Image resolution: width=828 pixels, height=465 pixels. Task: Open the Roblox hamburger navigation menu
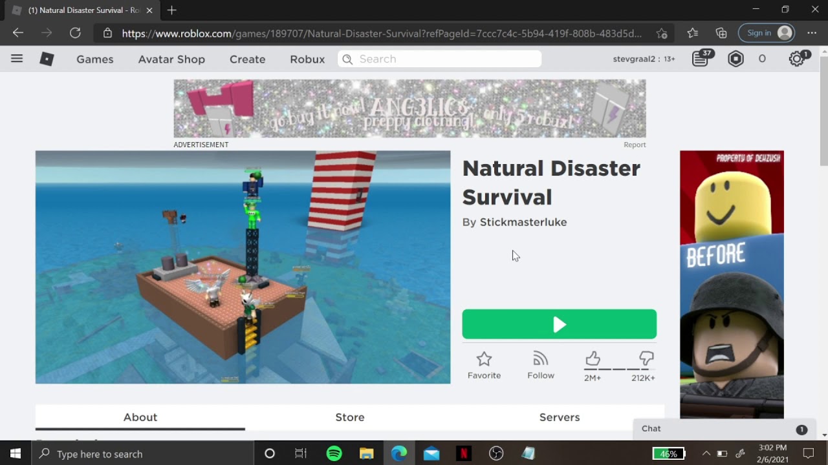17,59
